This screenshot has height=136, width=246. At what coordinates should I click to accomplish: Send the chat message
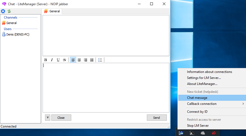pos(157,117)
